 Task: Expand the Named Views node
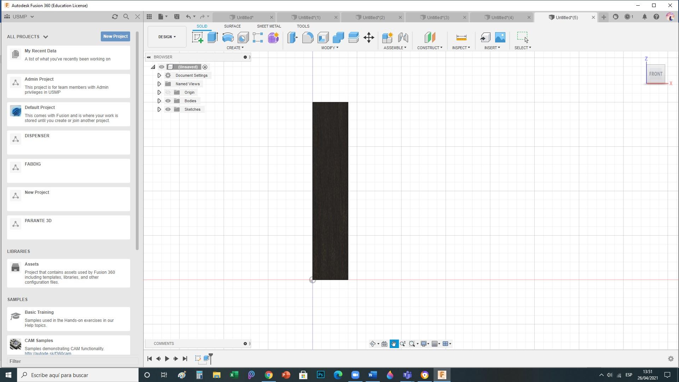point(159,84)
